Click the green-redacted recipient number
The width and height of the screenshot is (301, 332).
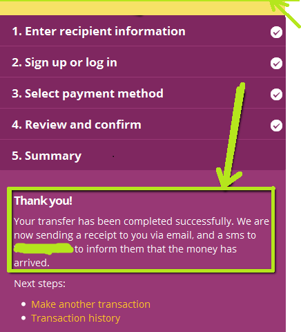coord(43,249)
